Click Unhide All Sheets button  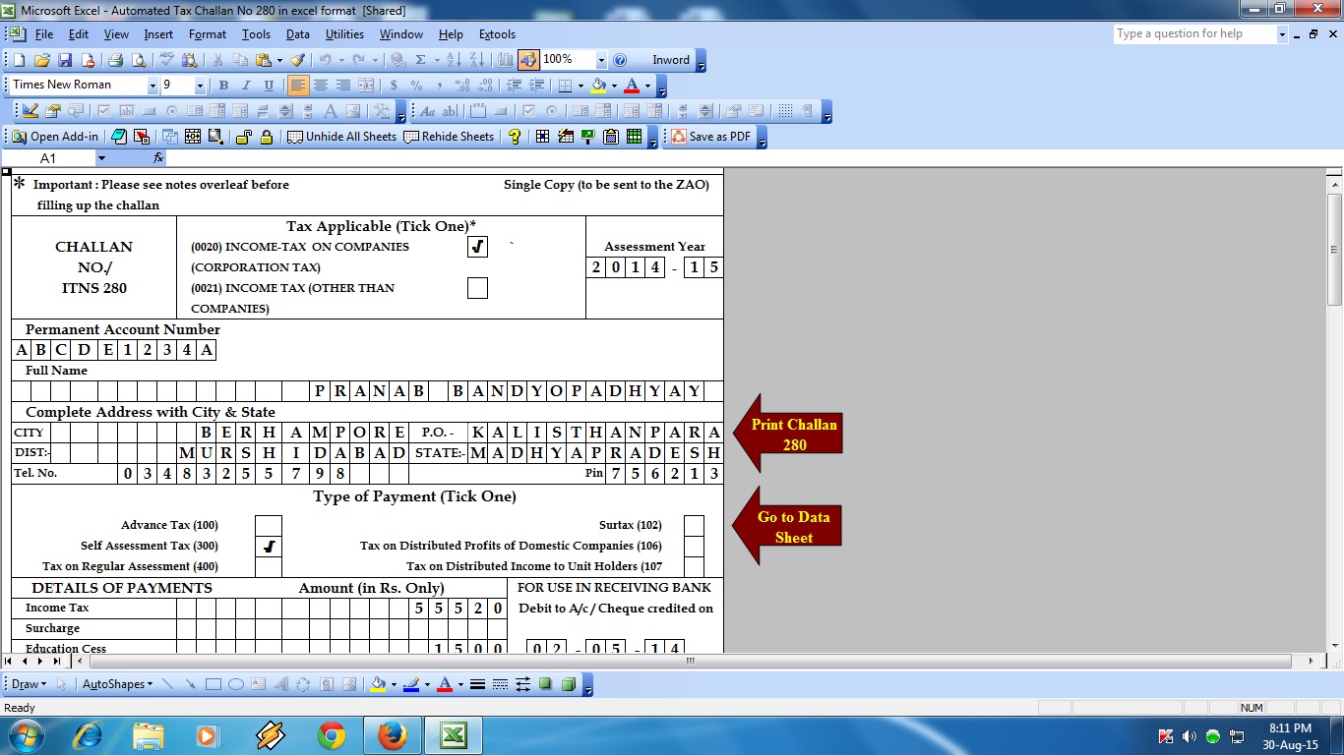point(341,137)
